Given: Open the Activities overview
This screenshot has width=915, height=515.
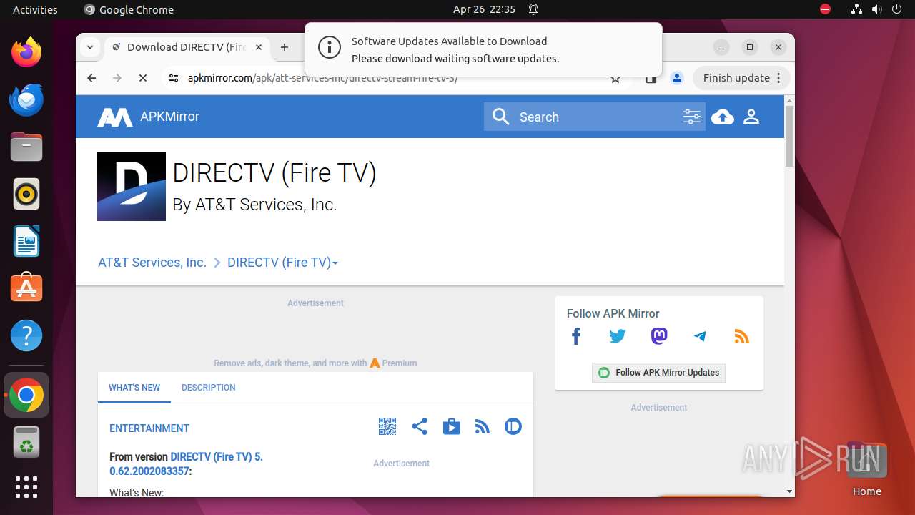Looking at the screenshot, I should click(35, 9).
